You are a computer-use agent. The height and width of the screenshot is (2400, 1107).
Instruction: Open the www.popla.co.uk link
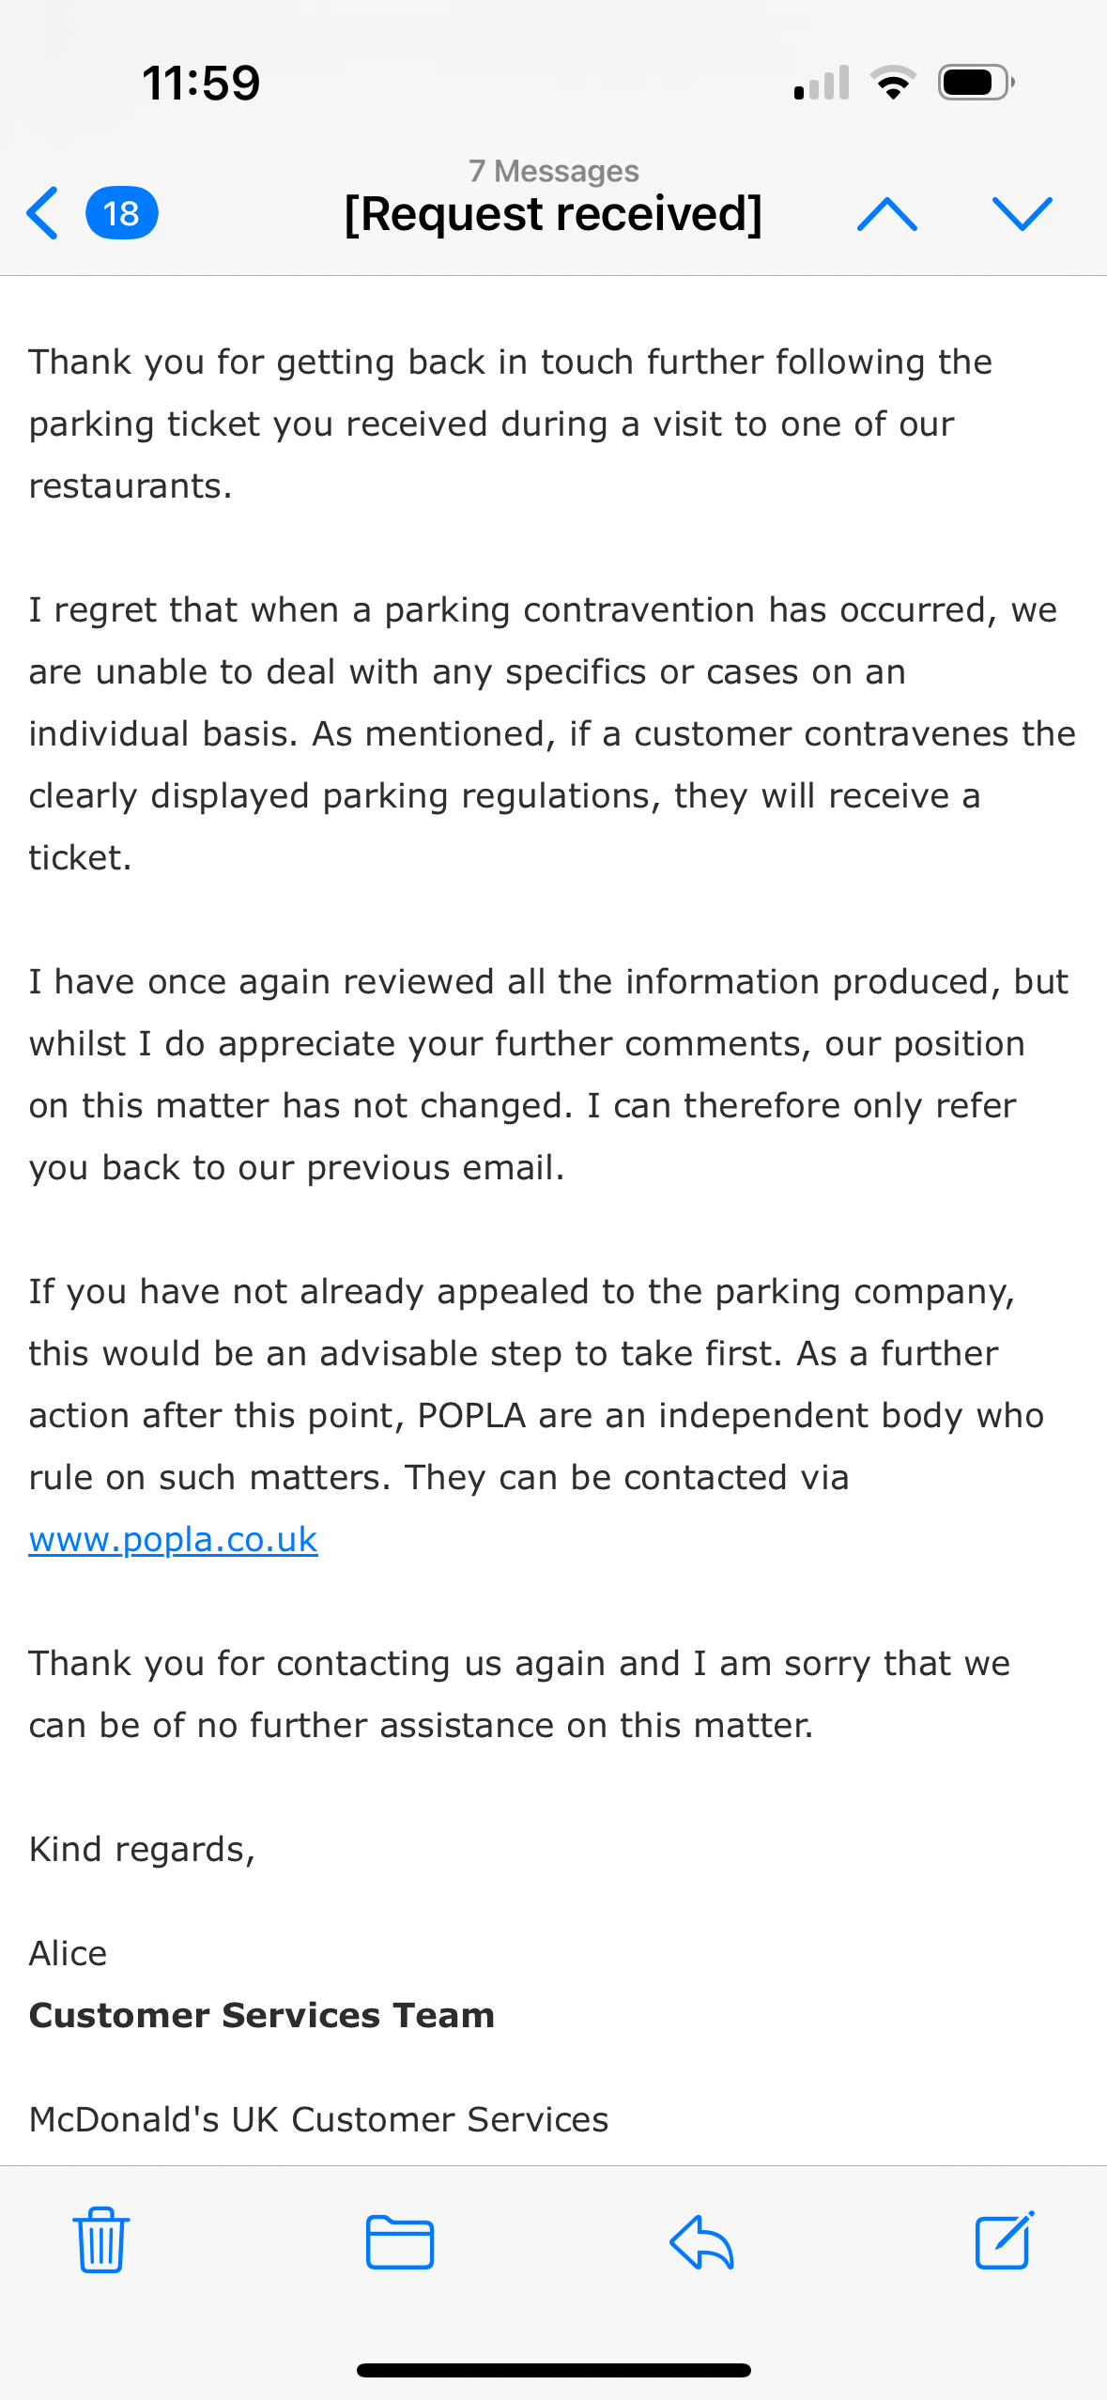(x=174, y=1539)
